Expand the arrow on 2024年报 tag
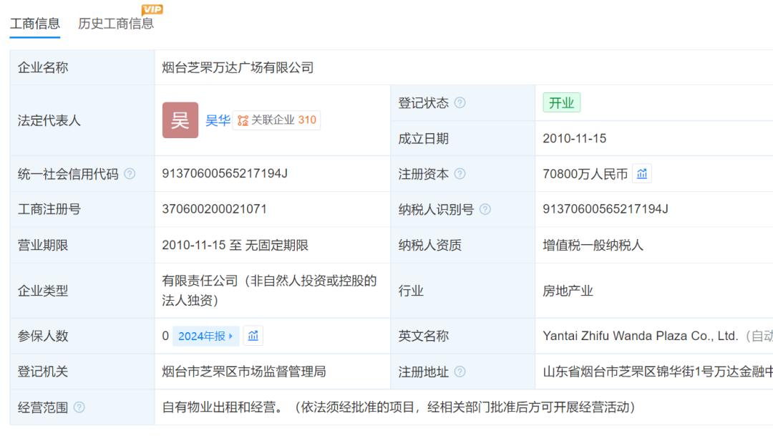This screenshot has width=773, height=436. click(x=230, y=336)
